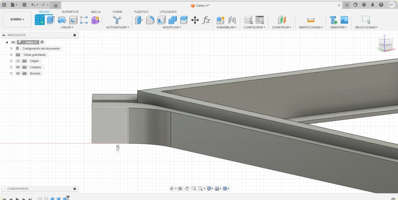The image size is (398, 200).
Task: Open the configure model icon
Action: (248, 20)
